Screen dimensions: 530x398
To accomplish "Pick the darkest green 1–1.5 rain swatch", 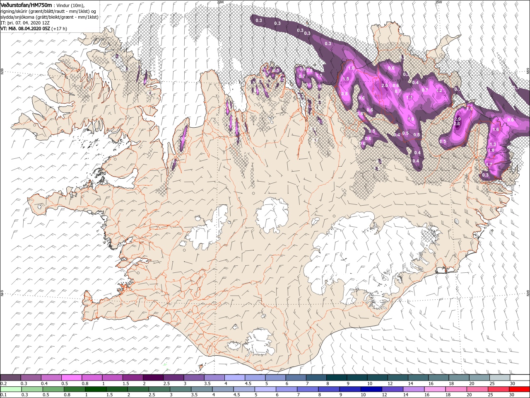I will [96, 389].
